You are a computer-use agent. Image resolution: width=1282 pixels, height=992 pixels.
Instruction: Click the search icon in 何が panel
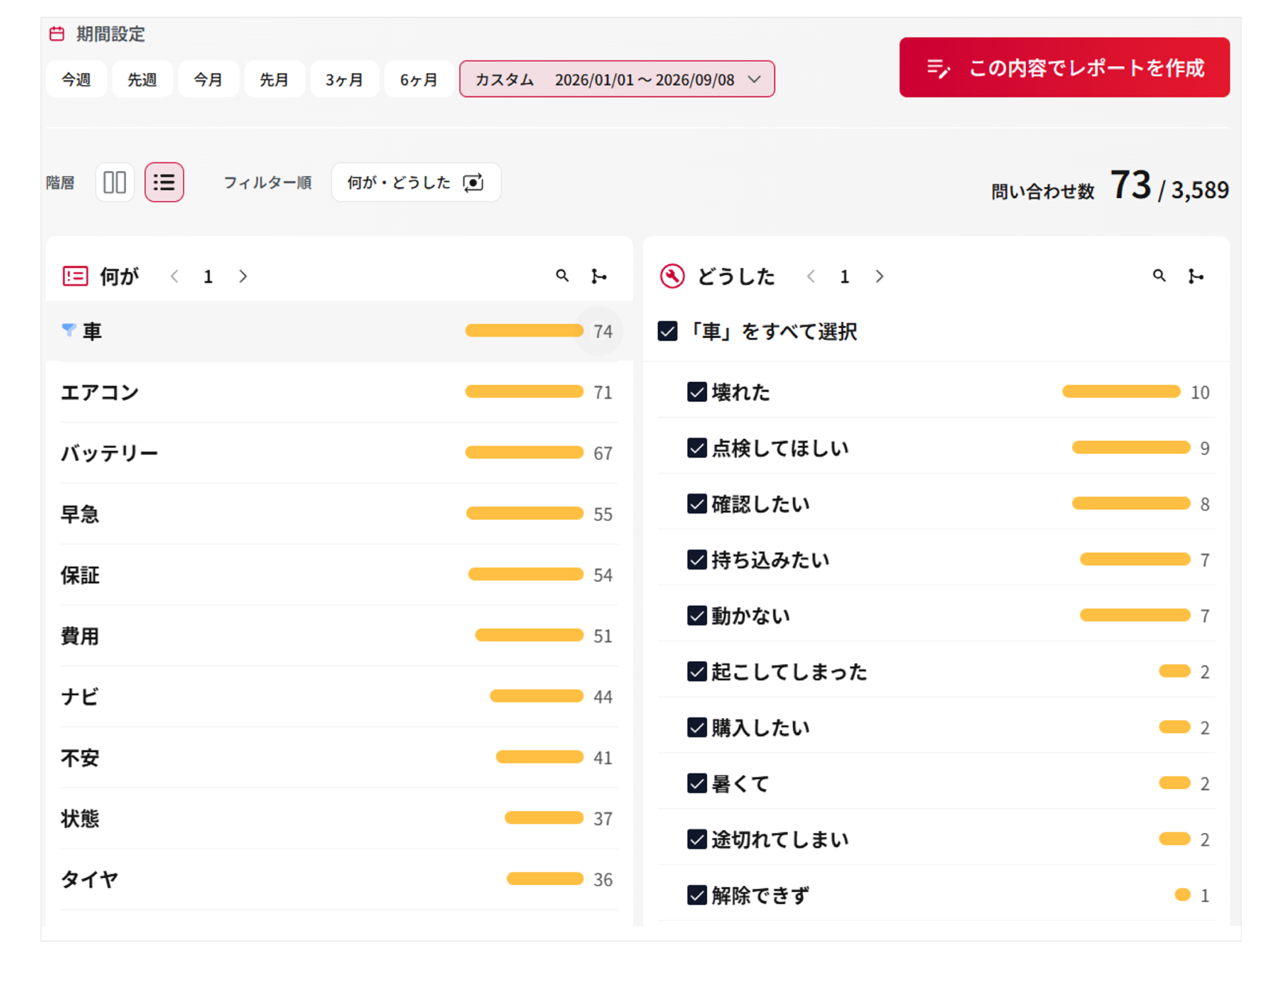coord(562,276)
